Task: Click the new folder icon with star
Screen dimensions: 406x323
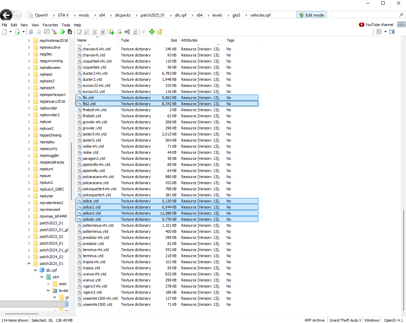Action: (159, 32)
